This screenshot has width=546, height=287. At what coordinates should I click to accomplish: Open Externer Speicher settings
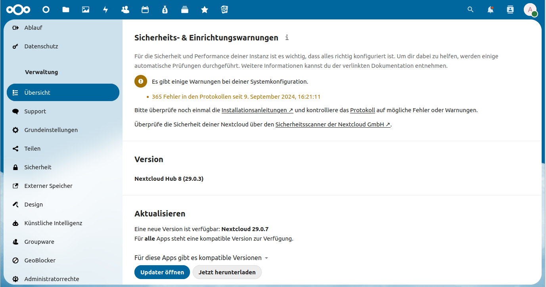pos(63,186)
